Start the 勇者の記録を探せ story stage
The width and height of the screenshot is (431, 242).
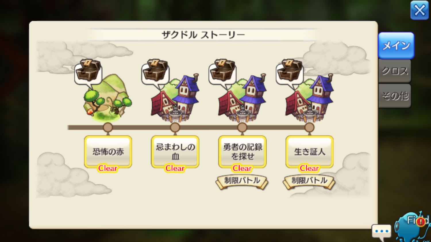243,152
